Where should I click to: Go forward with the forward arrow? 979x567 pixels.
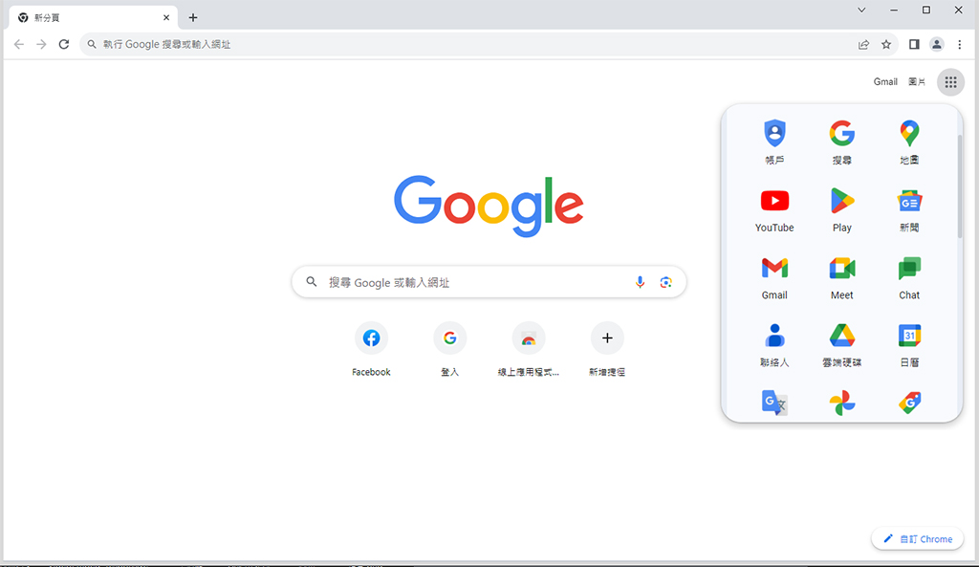[41, 44]
